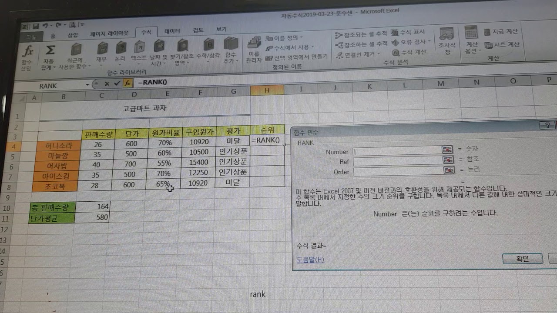This screenshot has width=557, height=313.
Task: Click 참조하는 셀 추적 trace dependents
Action: click(x=362, y=44)
